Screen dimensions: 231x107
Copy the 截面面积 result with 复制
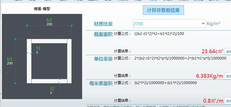[x=228, y=52]
